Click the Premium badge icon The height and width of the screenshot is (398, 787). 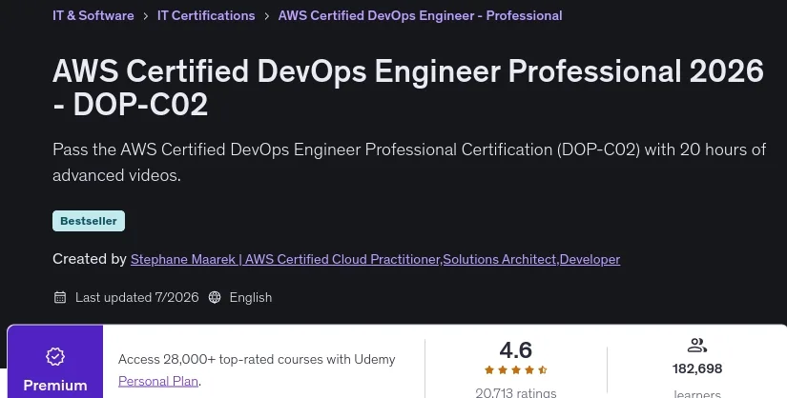55,356
